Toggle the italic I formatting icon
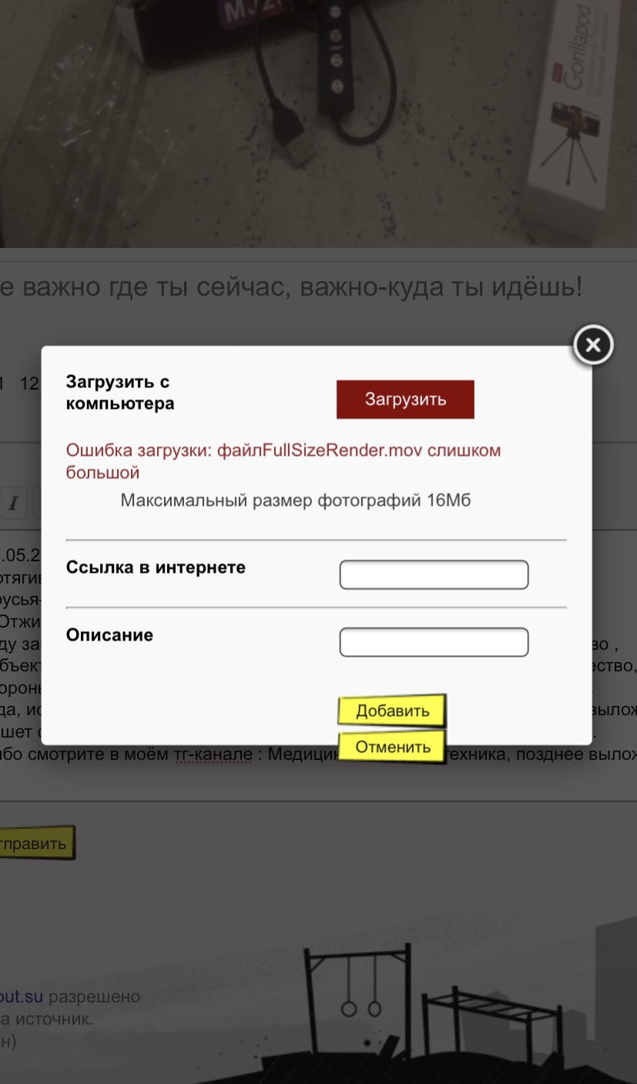 pos(13,504)
